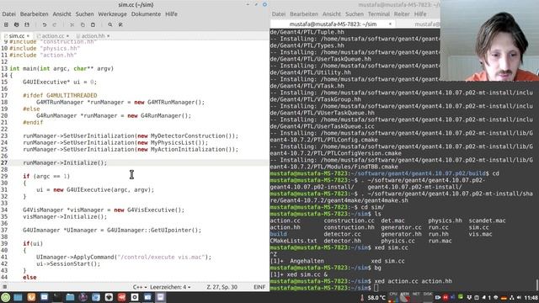The image size is (539, 303).
Task: Open the editor Bearbeiten menu
Action: click(x=34, y=14)
